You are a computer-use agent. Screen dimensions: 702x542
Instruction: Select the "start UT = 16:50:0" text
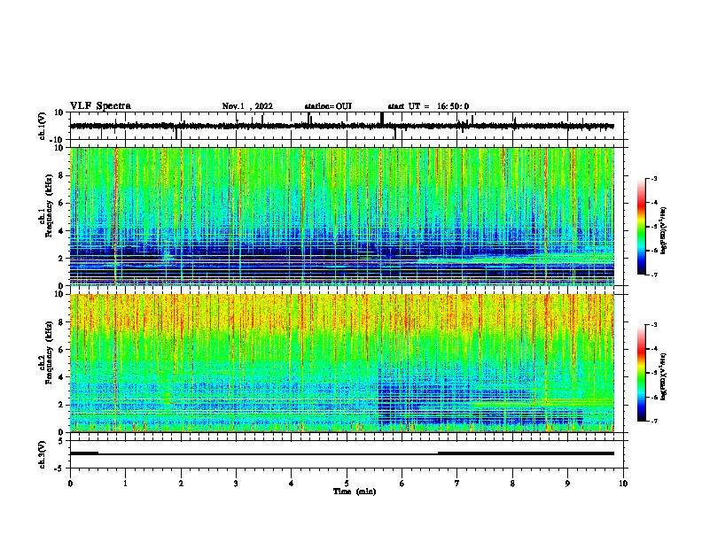428,106
